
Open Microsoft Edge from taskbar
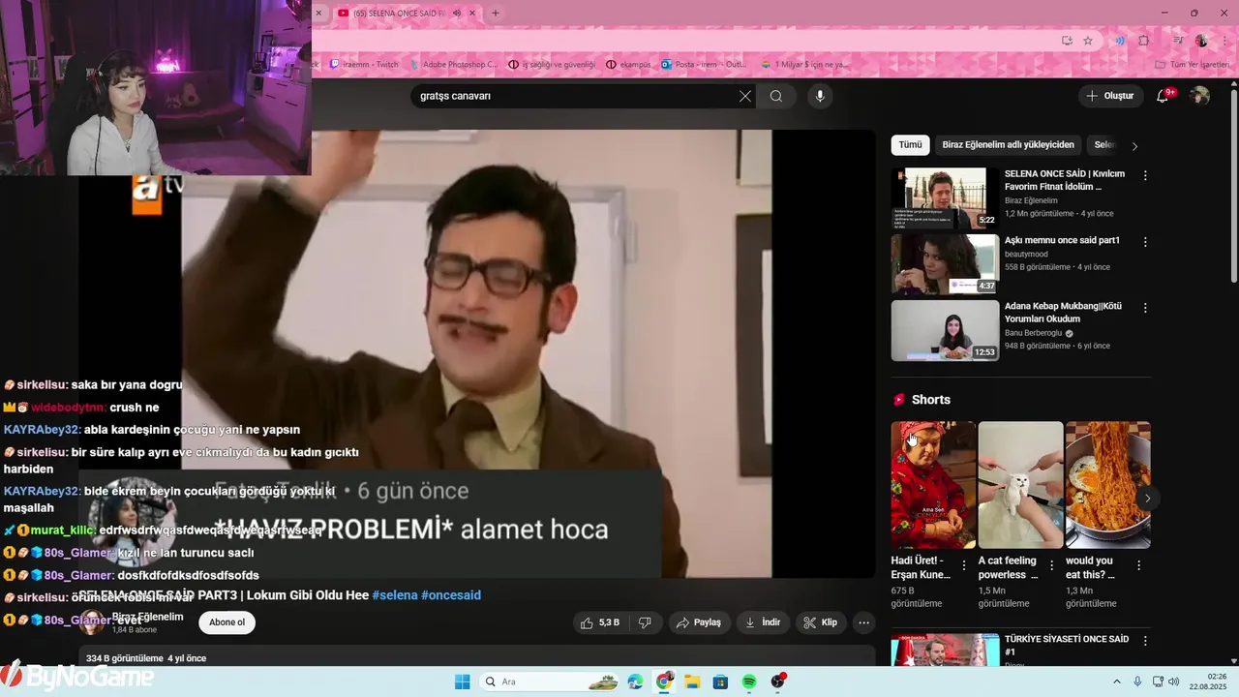635,682
